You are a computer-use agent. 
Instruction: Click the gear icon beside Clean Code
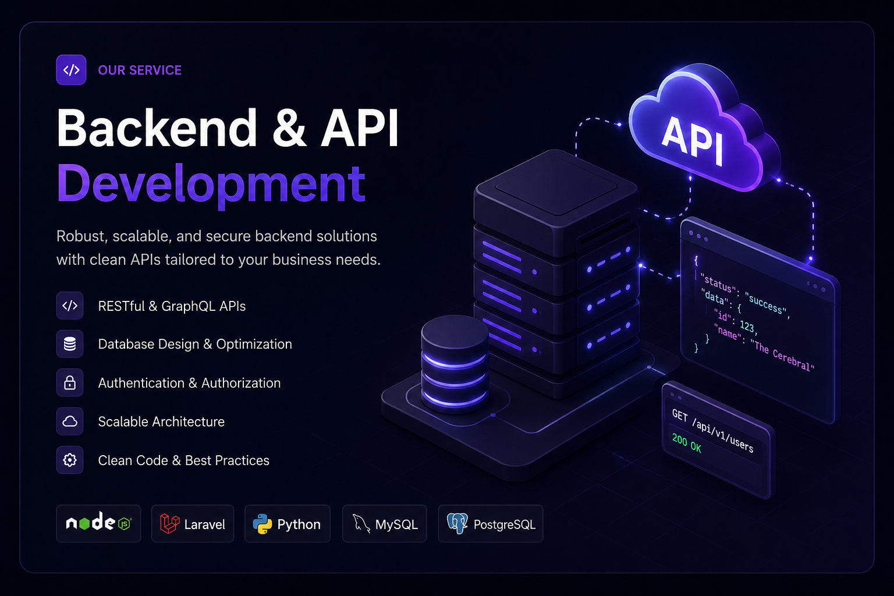(70, 460)
